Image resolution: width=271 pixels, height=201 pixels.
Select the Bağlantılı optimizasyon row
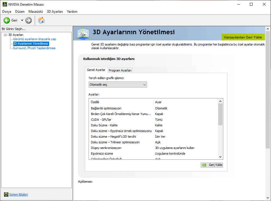[153, 108]
